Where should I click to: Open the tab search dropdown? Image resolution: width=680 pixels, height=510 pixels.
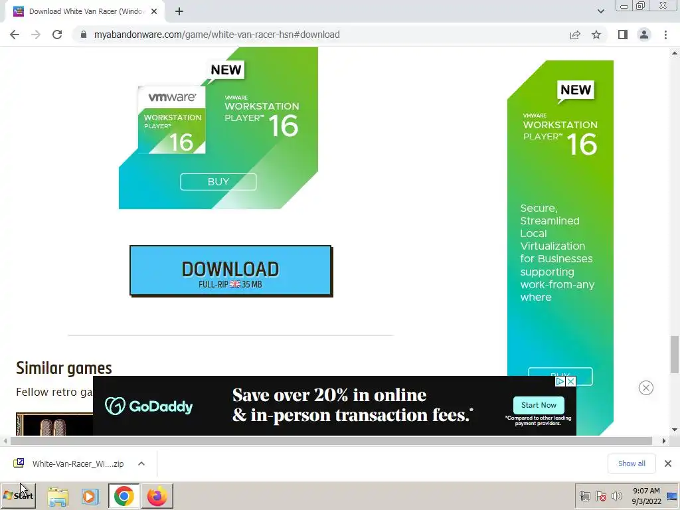pyautogui.click(x=600, y=12)
